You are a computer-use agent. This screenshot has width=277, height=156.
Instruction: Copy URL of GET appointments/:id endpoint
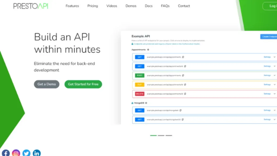coord(185,66)
